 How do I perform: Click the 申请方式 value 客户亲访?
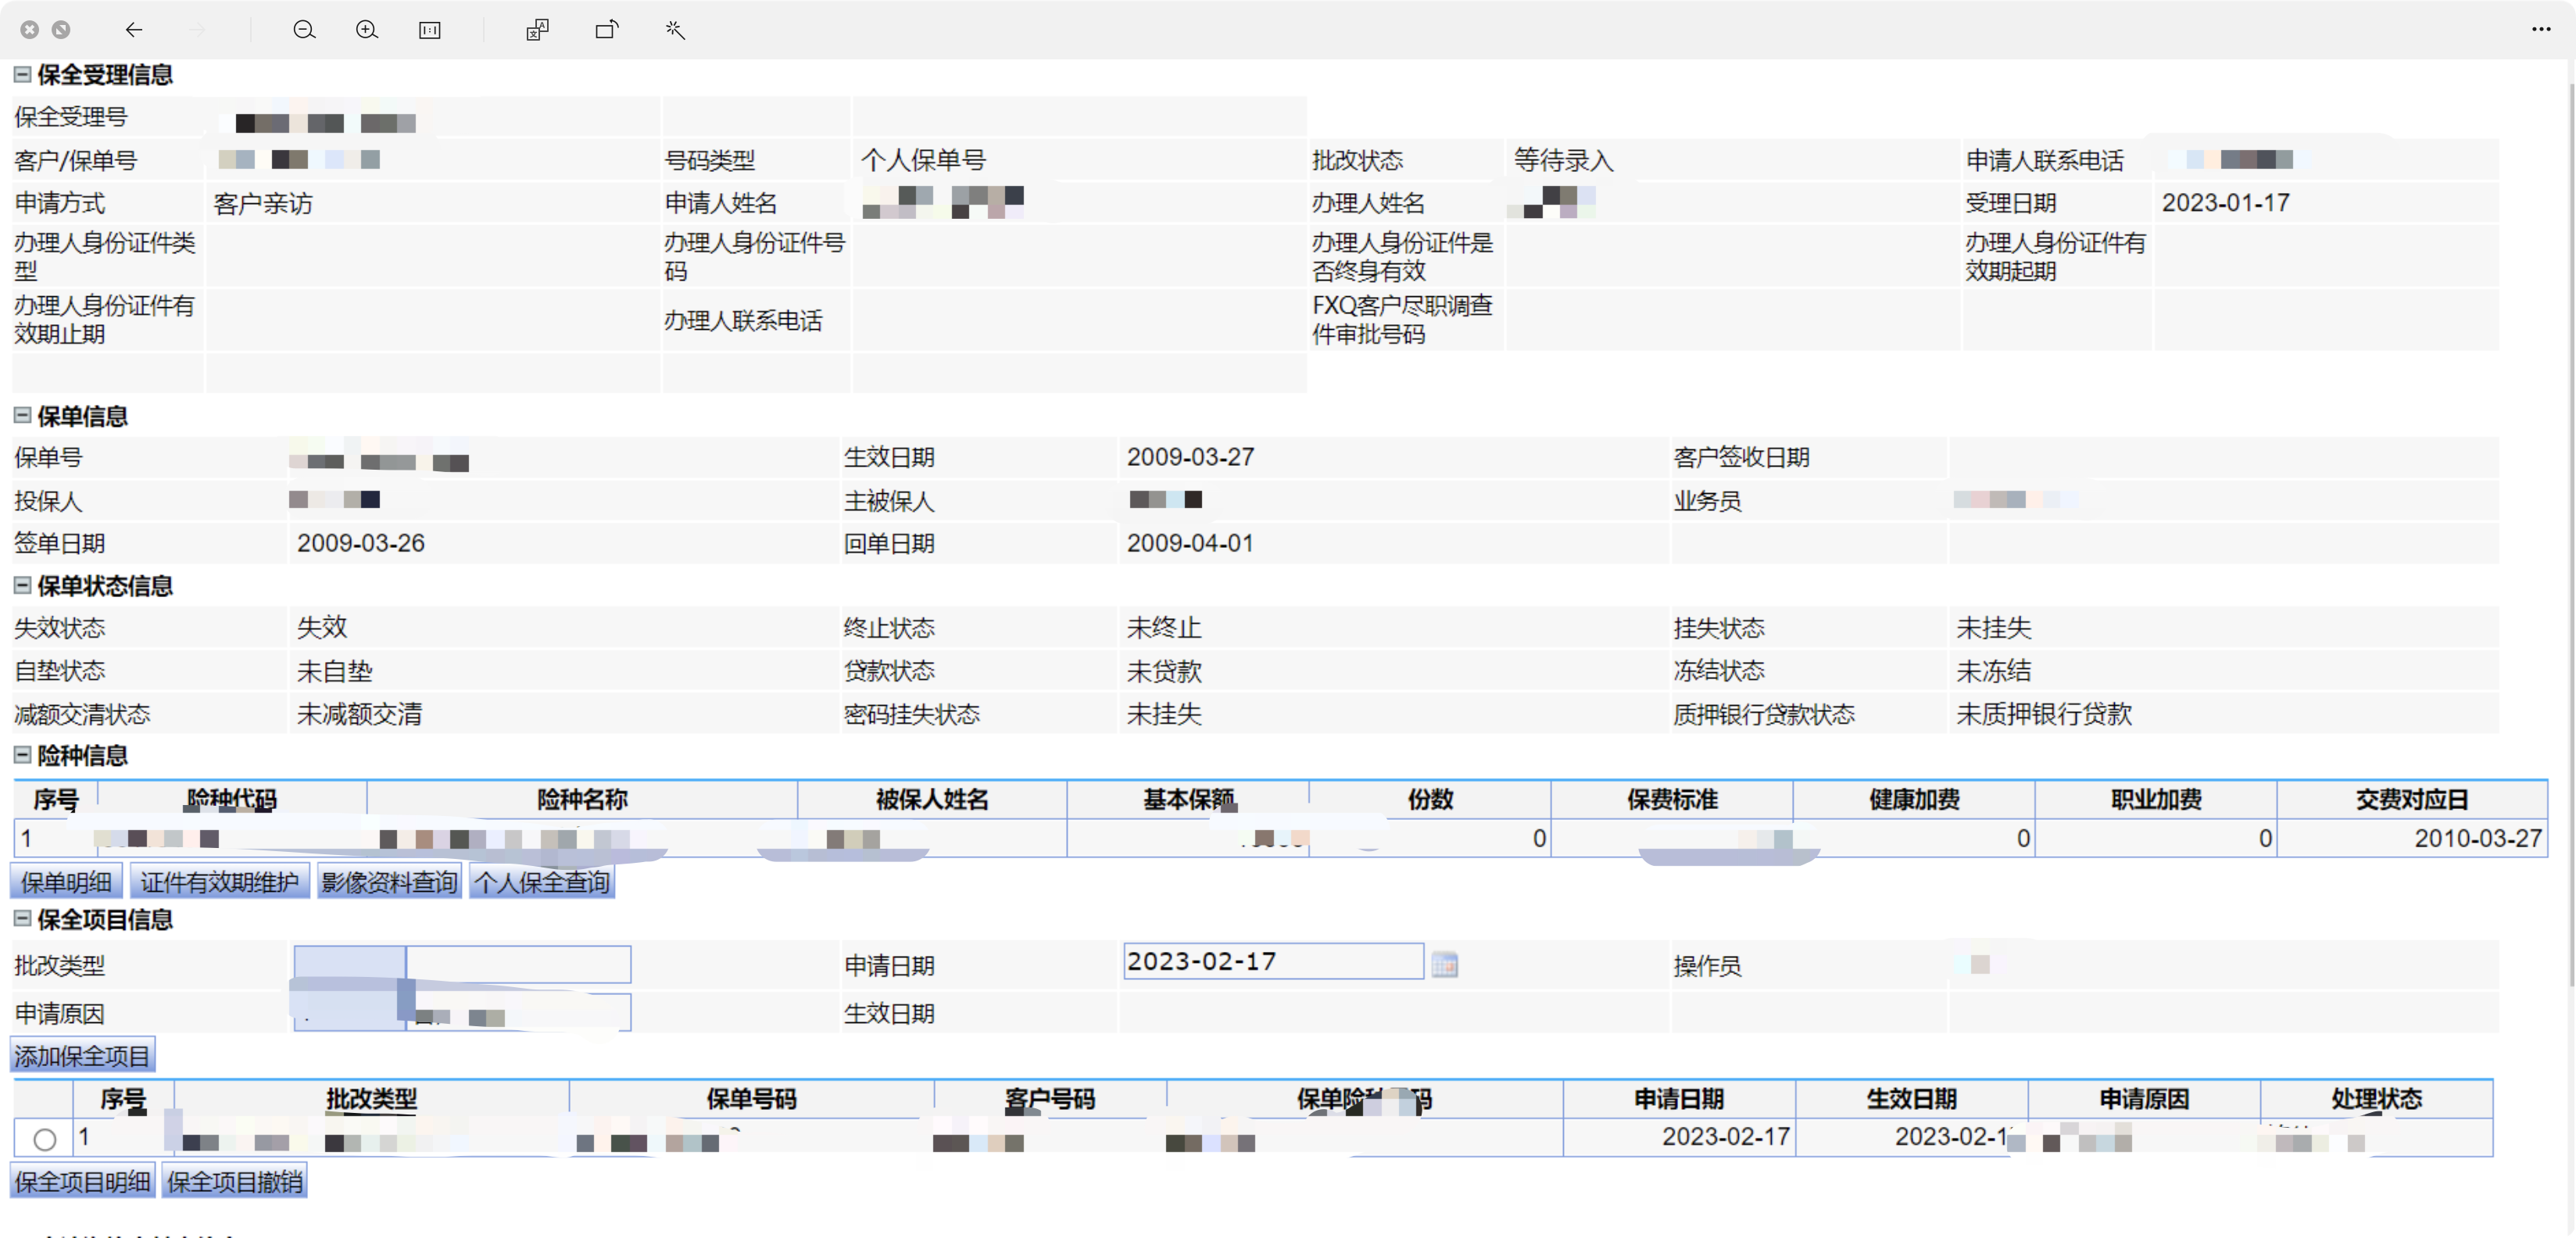[263, 204]
